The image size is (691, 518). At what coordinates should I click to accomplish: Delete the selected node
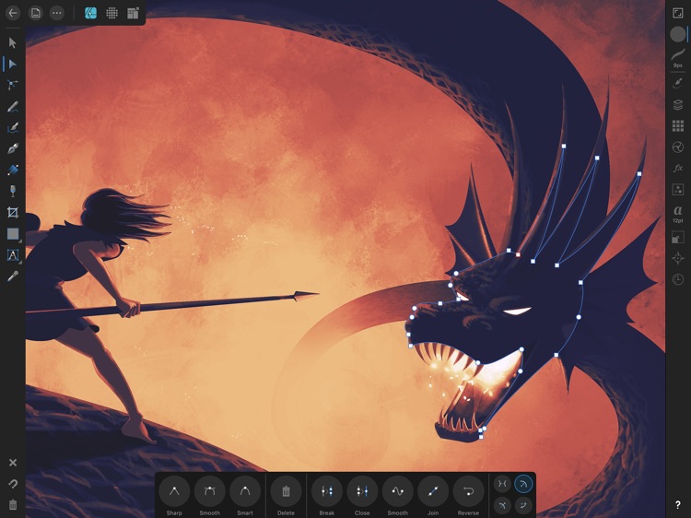click(286, 491)
